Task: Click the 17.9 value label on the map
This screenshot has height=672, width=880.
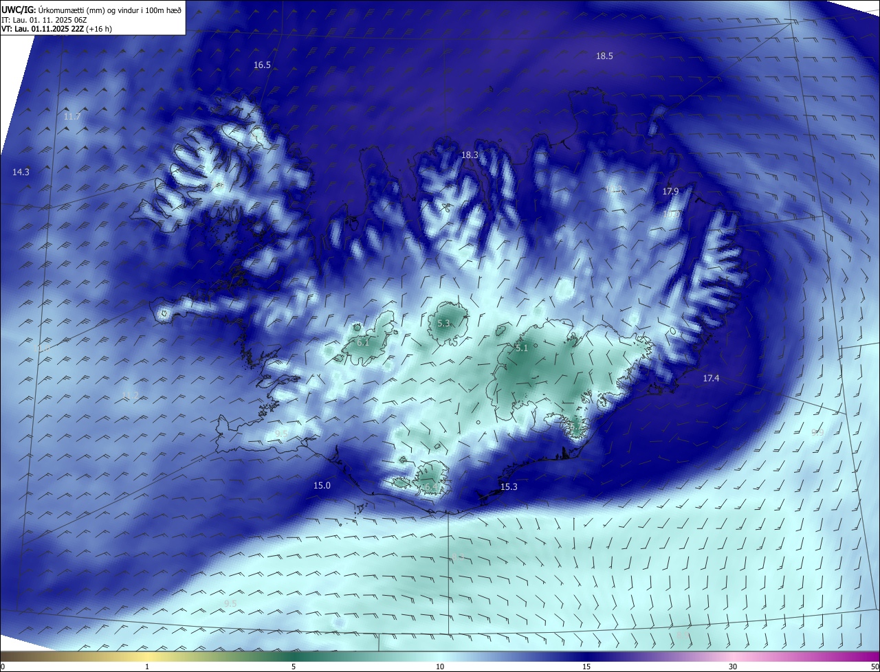Action: pos(670,192)
